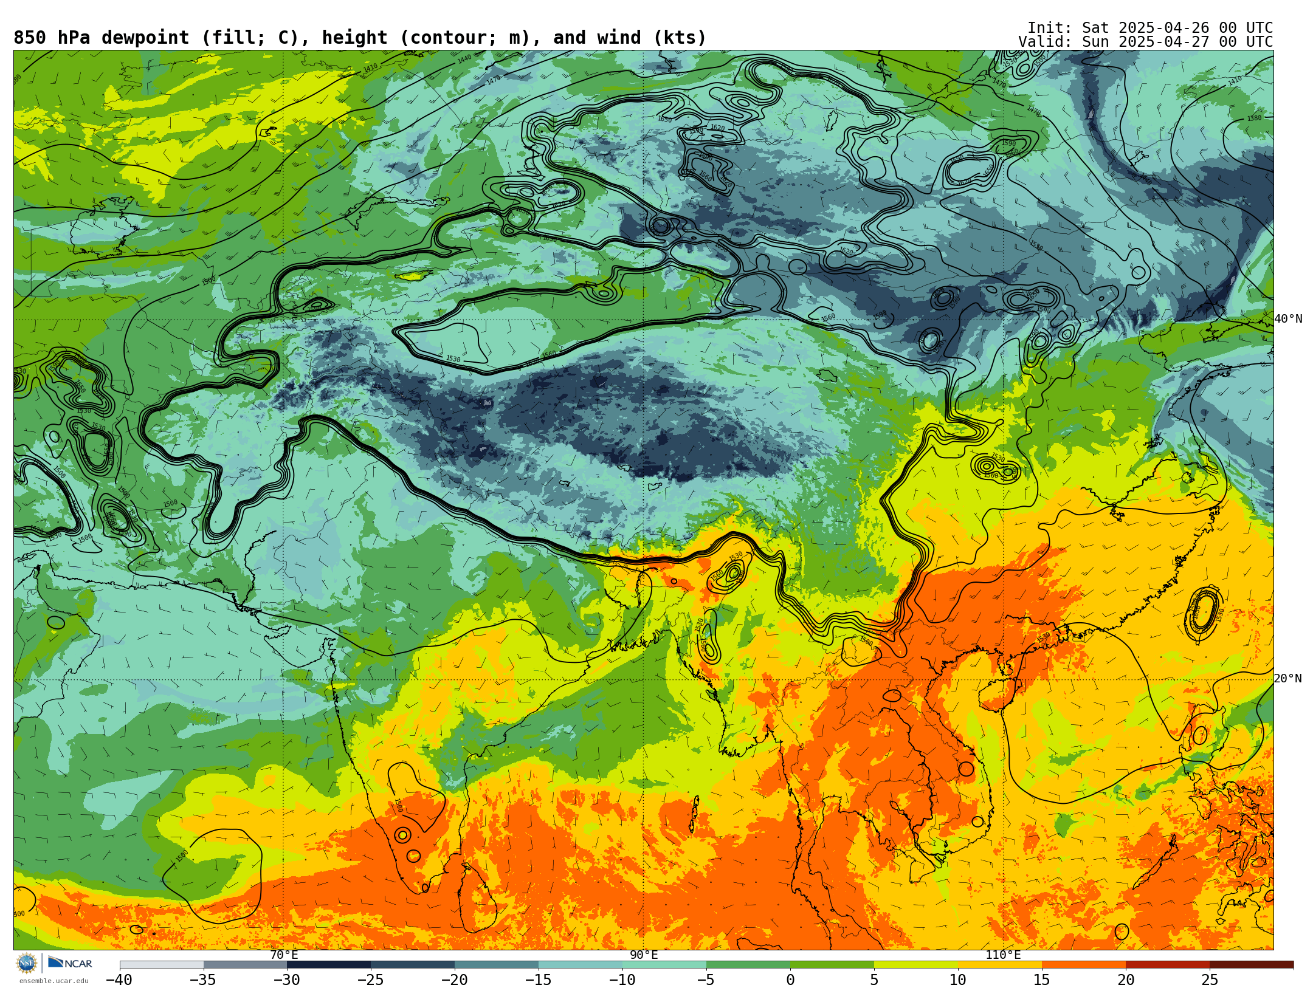Pick the dark navy -30 to -25 colorbar segment
Viewport: 1313px width, 988px height.
point(329,965)
